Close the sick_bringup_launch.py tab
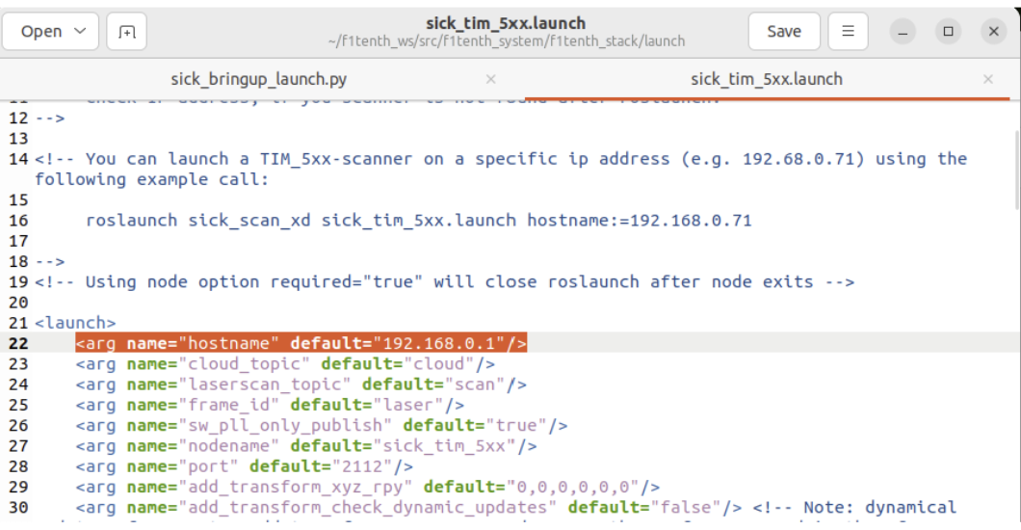The image size is (1021, 530). 491,79
